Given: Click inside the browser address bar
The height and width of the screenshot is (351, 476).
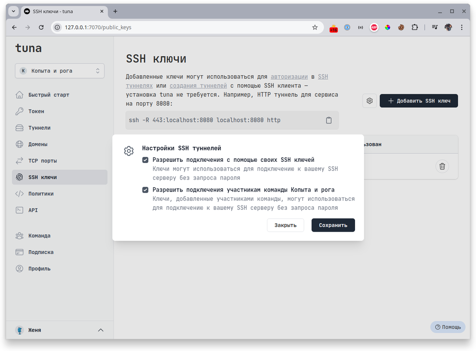Looking at the screenshot, I should [x=159, y=27].
